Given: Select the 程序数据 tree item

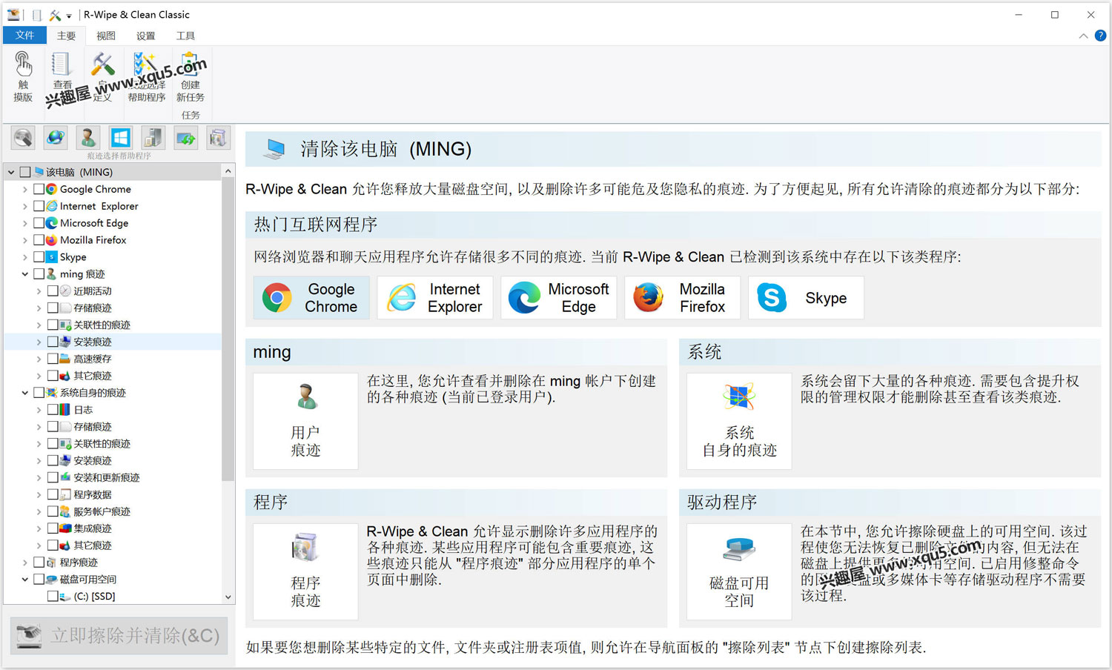Looking at the screenshot, I should click(x=93, y=494).
